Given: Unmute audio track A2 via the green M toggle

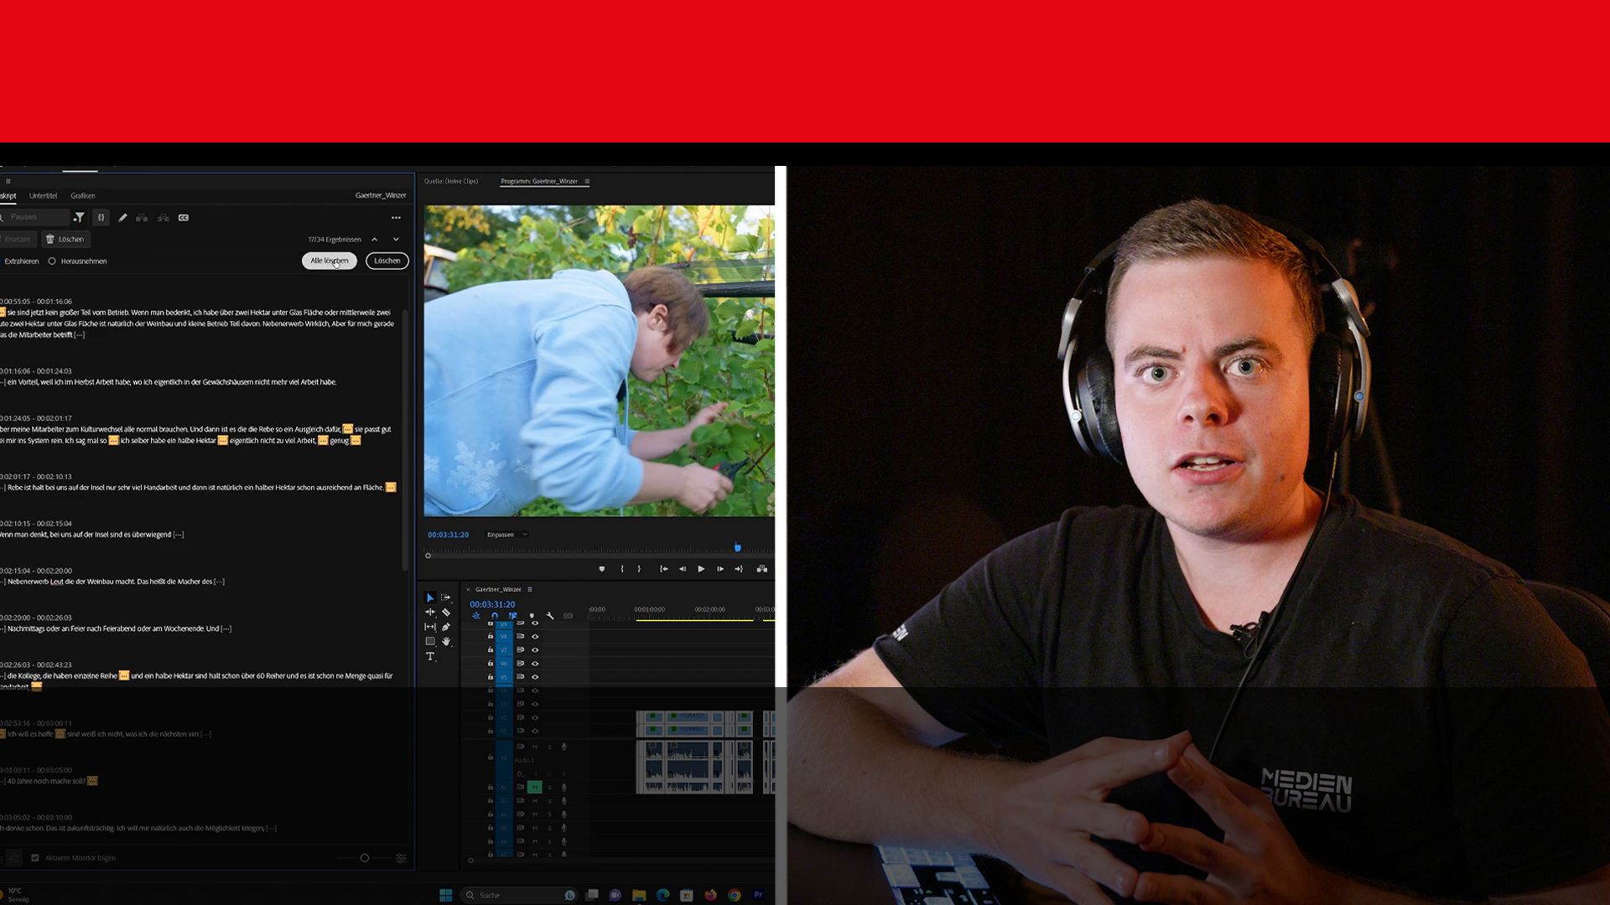Looking at the screenshot, I should (534, 787).
